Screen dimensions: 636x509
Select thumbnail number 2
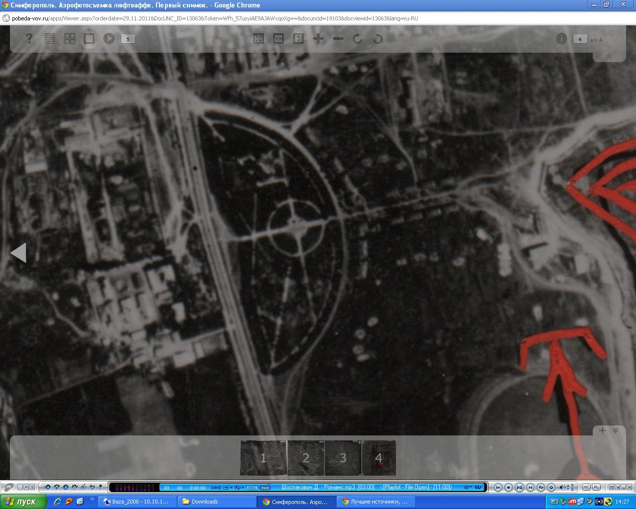[306, 458]
